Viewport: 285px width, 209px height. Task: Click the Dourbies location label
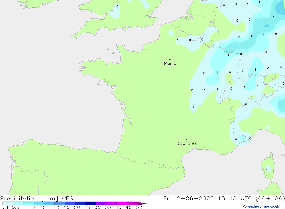(x=187, y=143)
